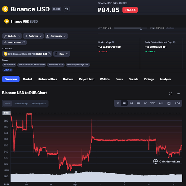The width and height of the screenshot is (186, 186).
Task: Click the Binance USD logo in header
Action: 5,9
